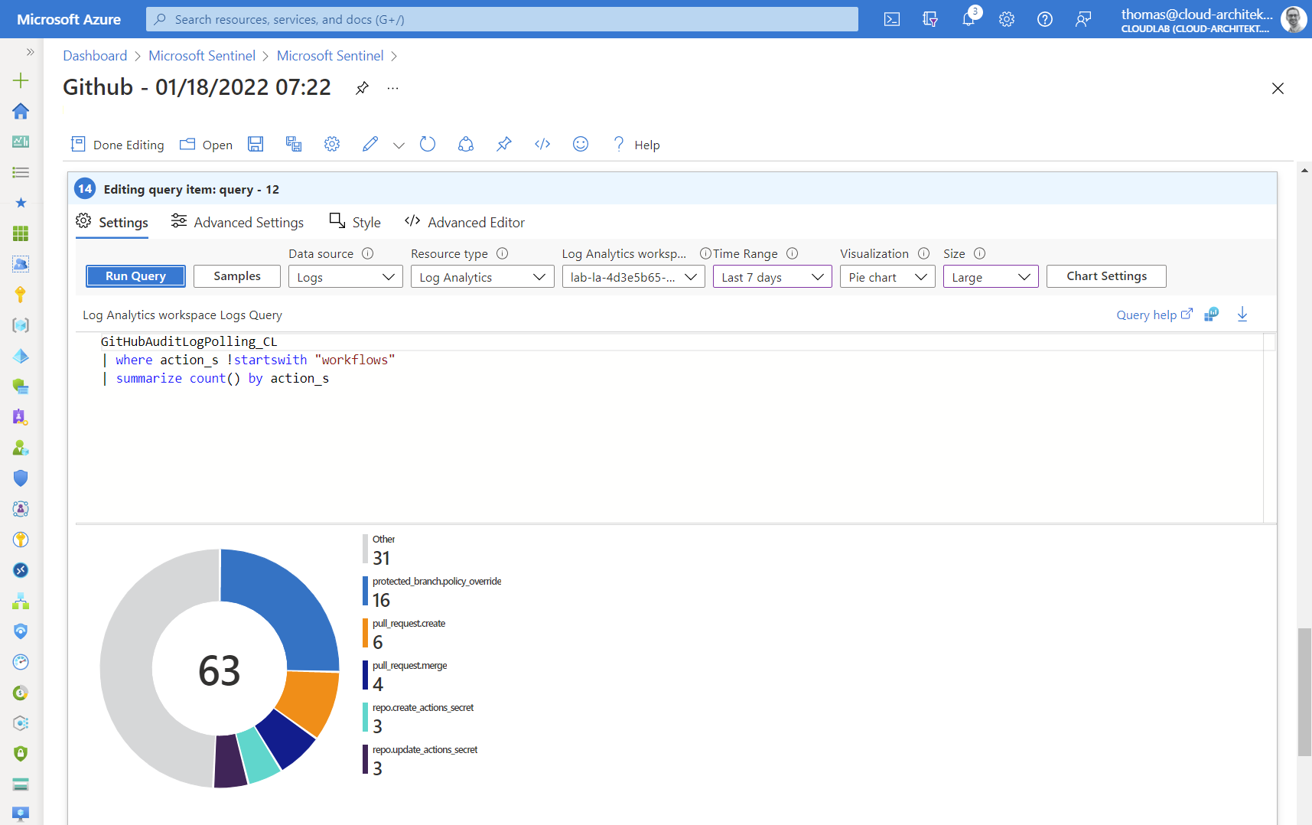Open the Log Analytics workspace dropdown
The width and height of the screenshot is (1312, 825).
(x=633, y=277)
